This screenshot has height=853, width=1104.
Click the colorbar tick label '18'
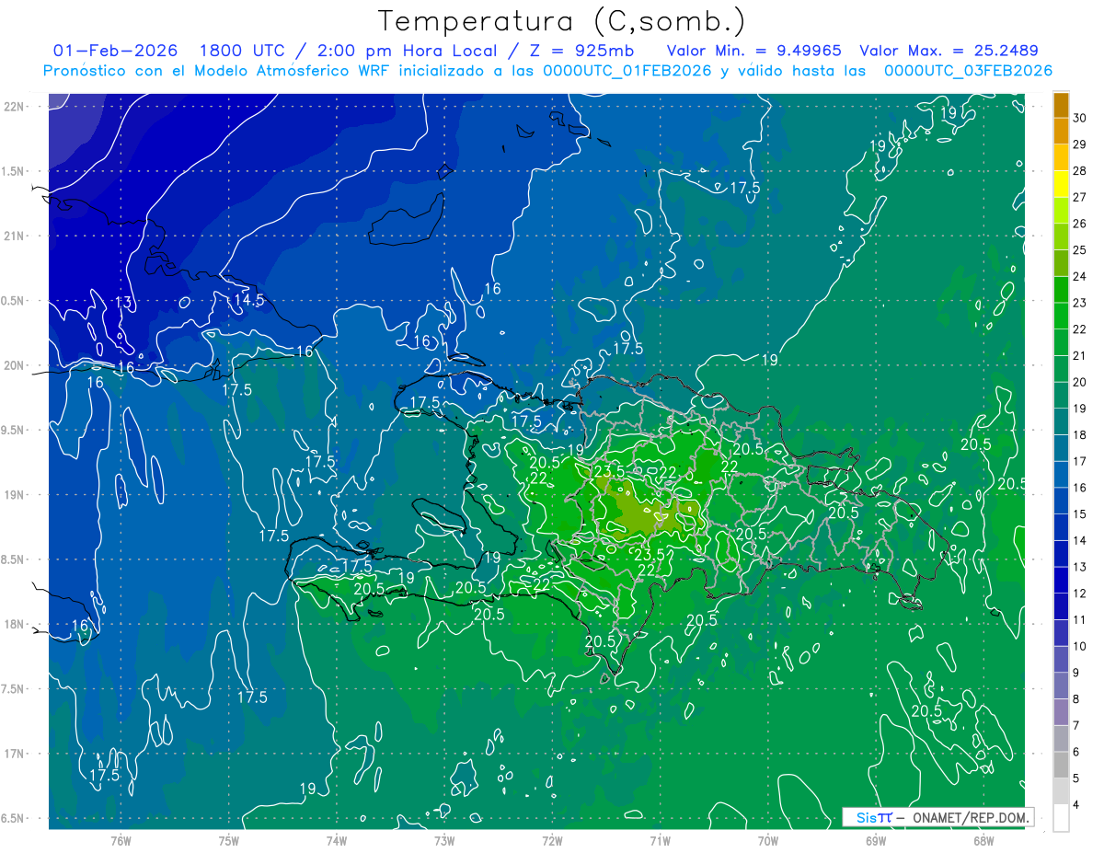point(1080,434)
